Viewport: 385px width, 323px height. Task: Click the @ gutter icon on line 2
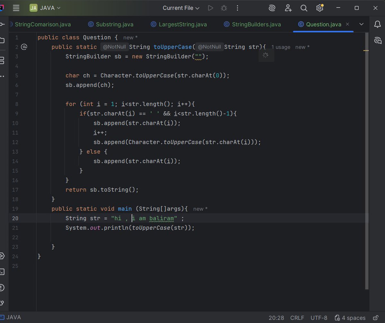24,47
